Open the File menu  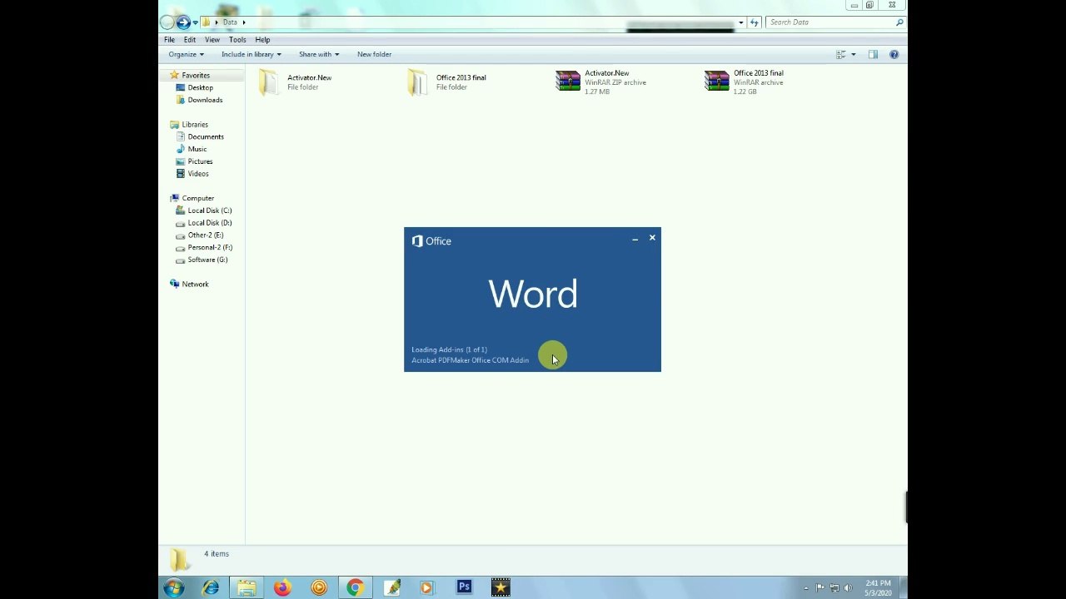coord(169,39)
